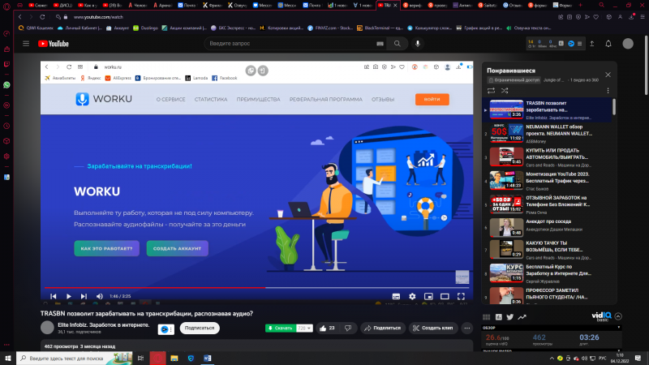Image resolution: width=649 pixels, height=365 pixels.
Task: Show hidden system tray icons
Action: [552, 359]
